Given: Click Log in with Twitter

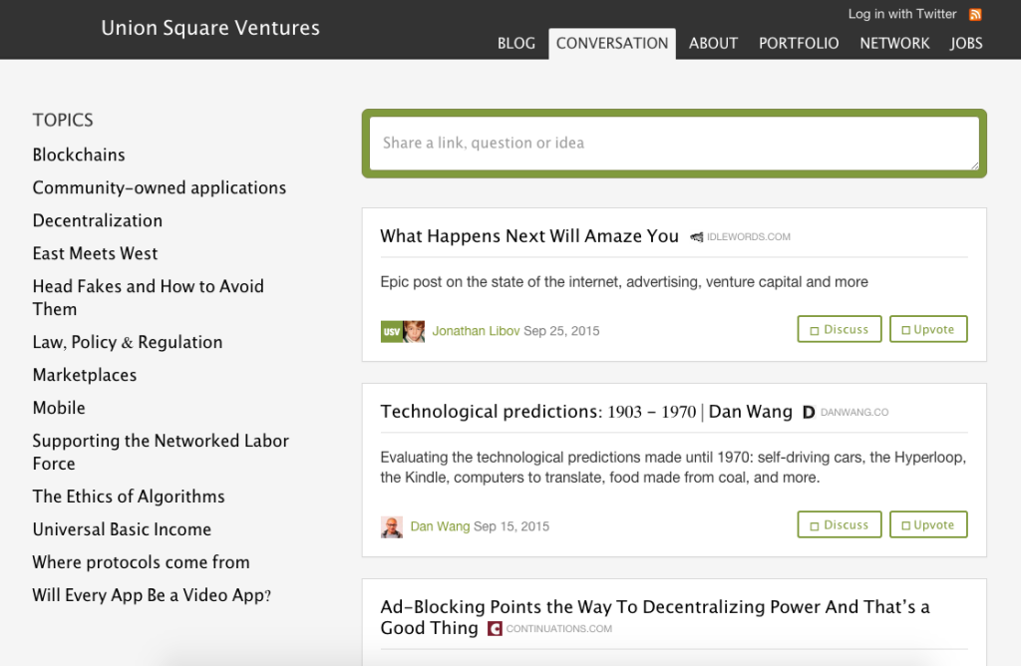Looking at the screenshot, I should pyautogui.click(x=901, y=14).
